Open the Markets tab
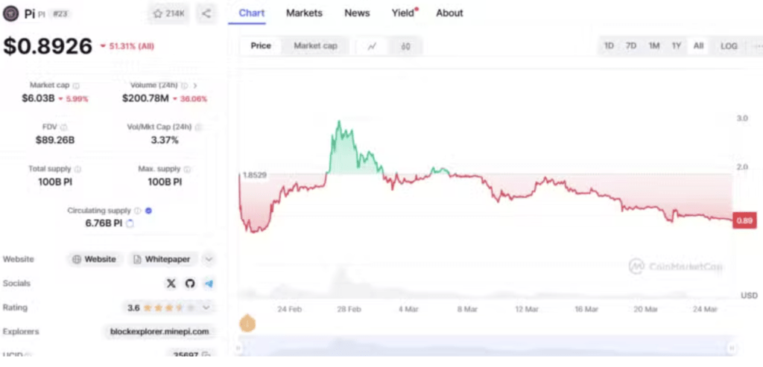The width and height of the screenshot is (763, 367). click(304, 13)
